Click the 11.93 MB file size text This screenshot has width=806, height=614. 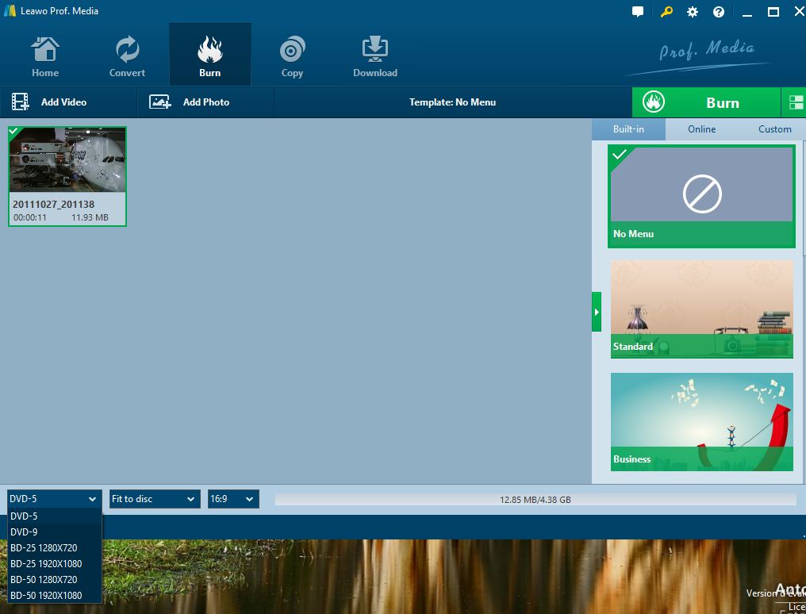pos(90,217)
